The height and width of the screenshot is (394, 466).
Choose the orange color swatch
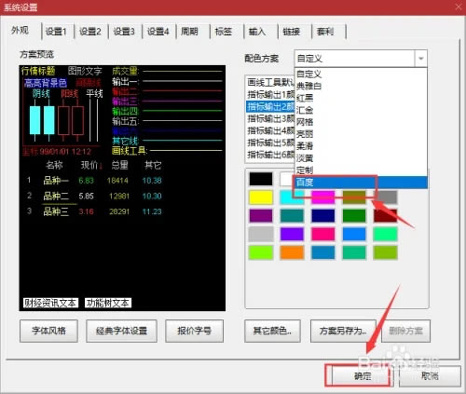tap(292, 252)
